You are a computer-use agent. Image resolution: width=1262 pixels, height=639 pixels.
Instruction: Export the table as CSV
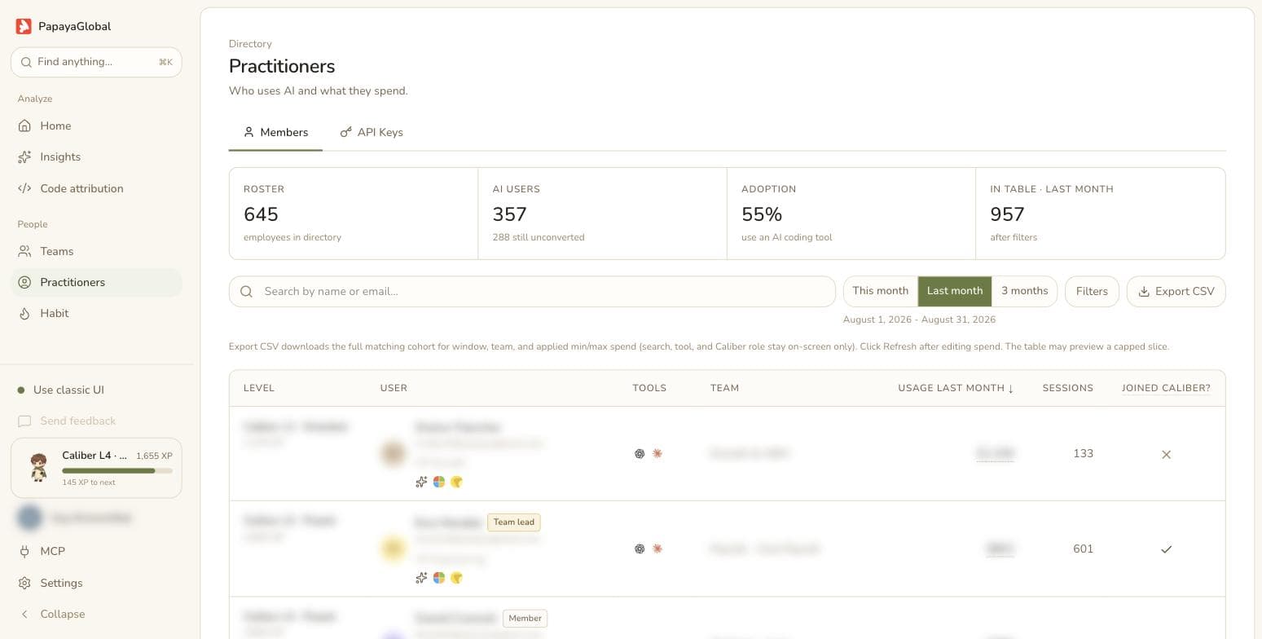tap(1176, 291)
